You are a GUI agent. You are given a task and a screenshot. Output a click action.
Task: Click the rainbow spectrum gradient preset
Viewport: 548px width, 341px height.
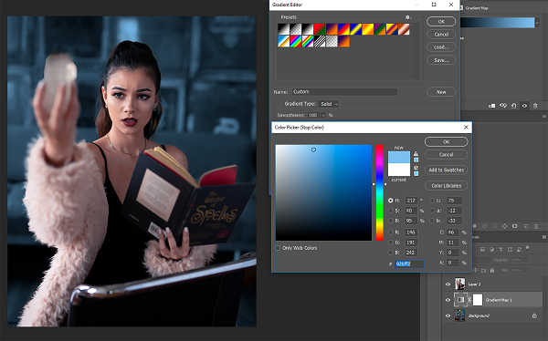[296, 41]
